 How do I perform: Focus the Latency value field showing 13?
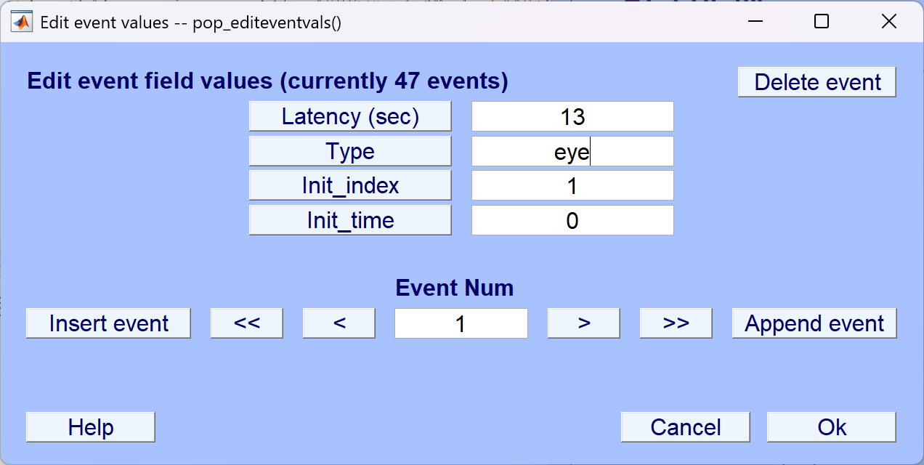(x=572, y=116)
